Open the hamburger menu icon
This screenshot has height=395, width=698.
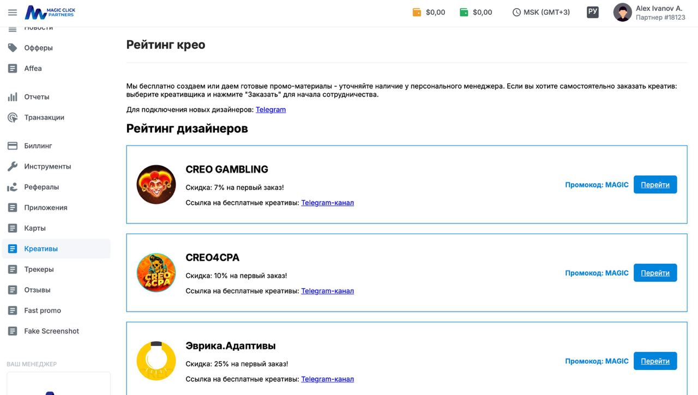click(x=13, y=12)
